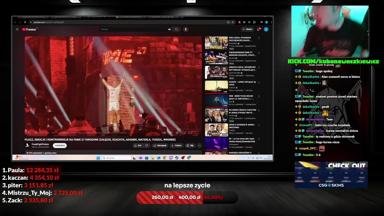Open the Chrome three-dot menu

coord(271,22)
